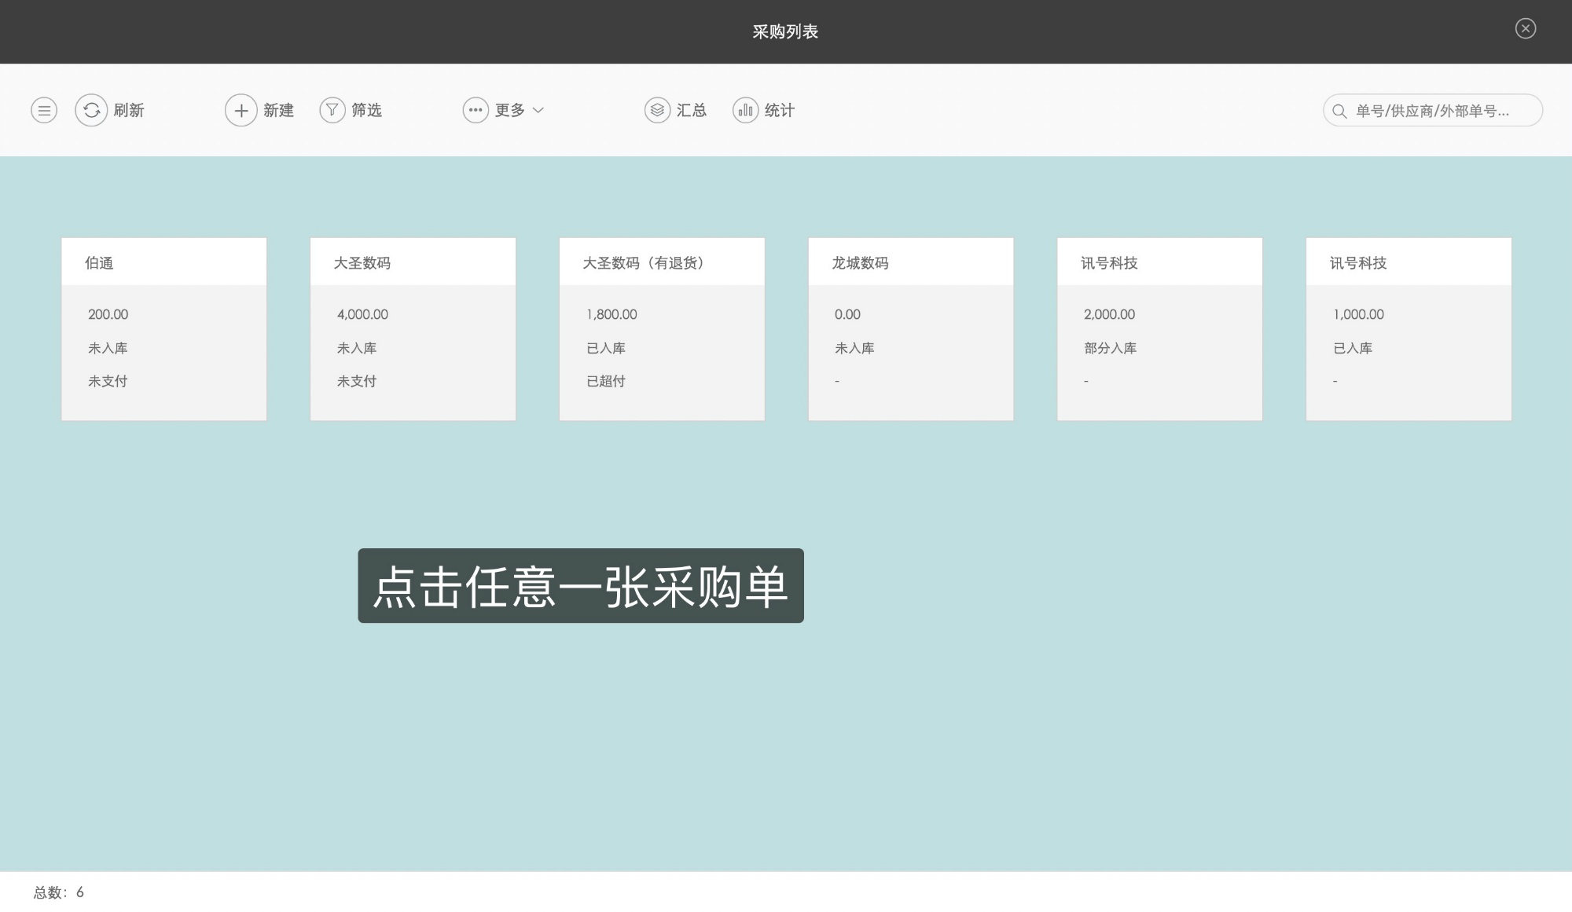Click the 刷新 label

129,110
